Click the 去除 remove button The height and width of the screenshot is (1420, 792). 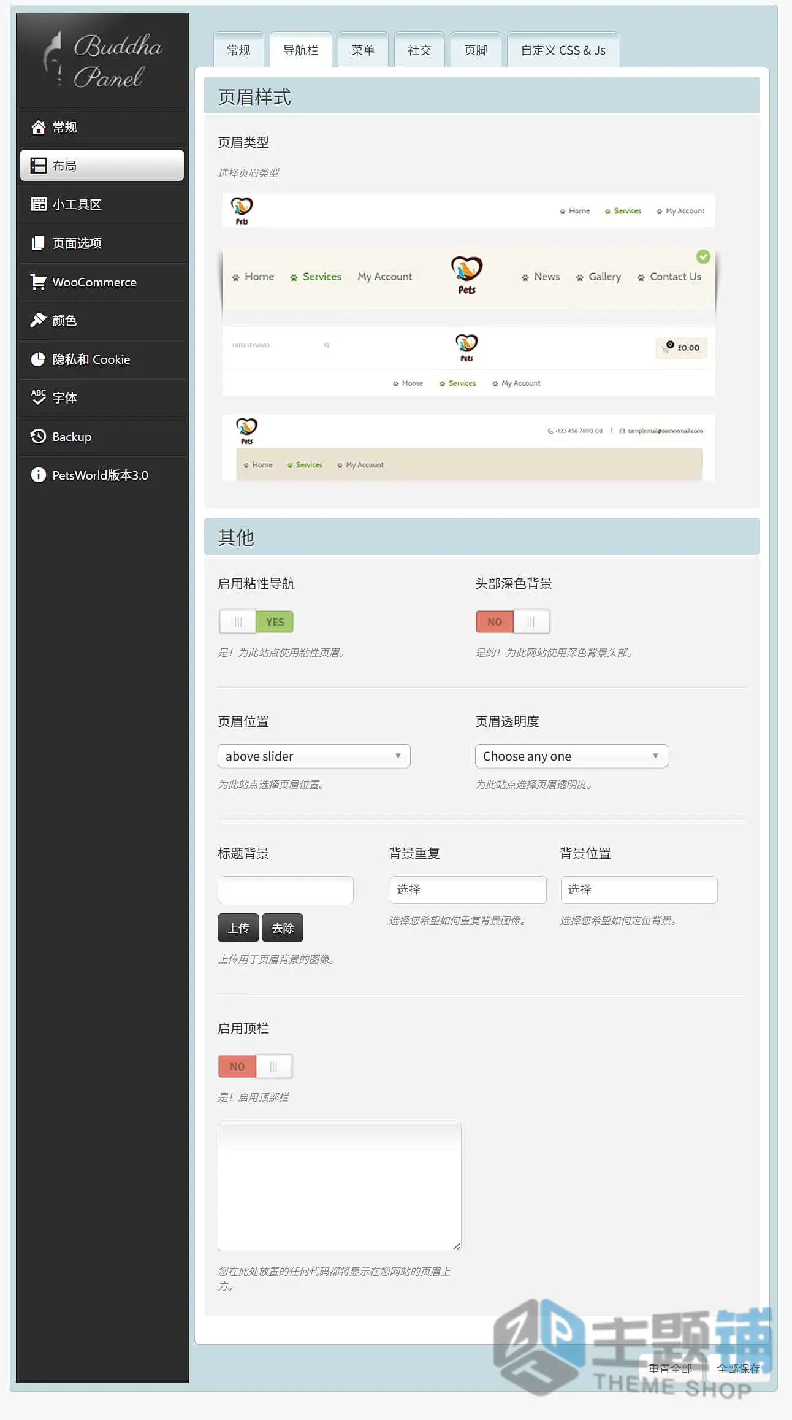[x=283, y=927]
